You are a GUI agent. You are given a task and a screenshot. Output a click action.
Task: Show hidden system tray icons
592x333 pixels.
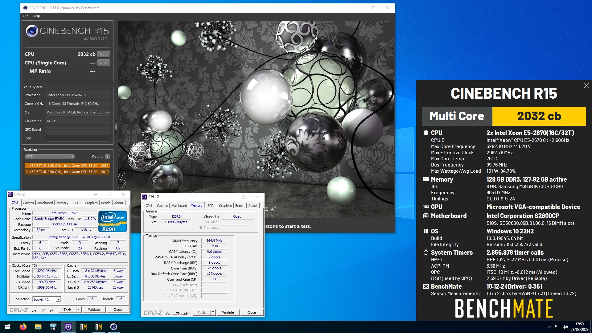[x=550, y=327]
